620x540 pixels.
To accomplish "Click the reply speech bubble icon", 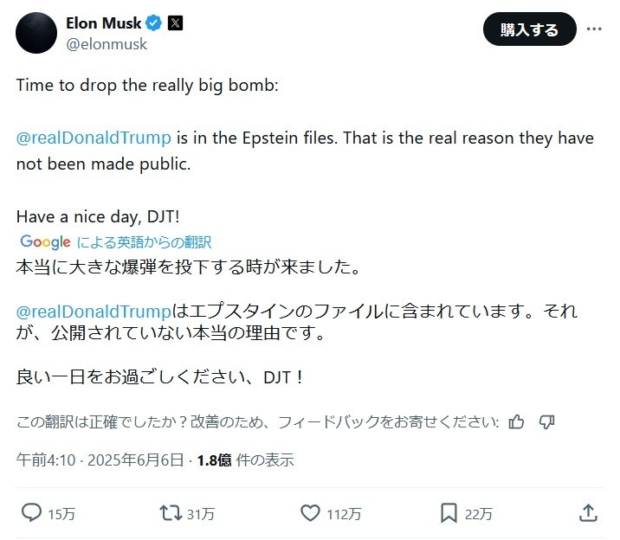I will tap(31, 513).
